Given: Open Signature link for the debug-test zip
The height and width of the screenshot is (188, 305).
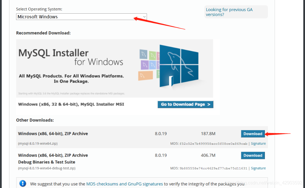Looking at the screenshot, I should click(x=258, y=168).
